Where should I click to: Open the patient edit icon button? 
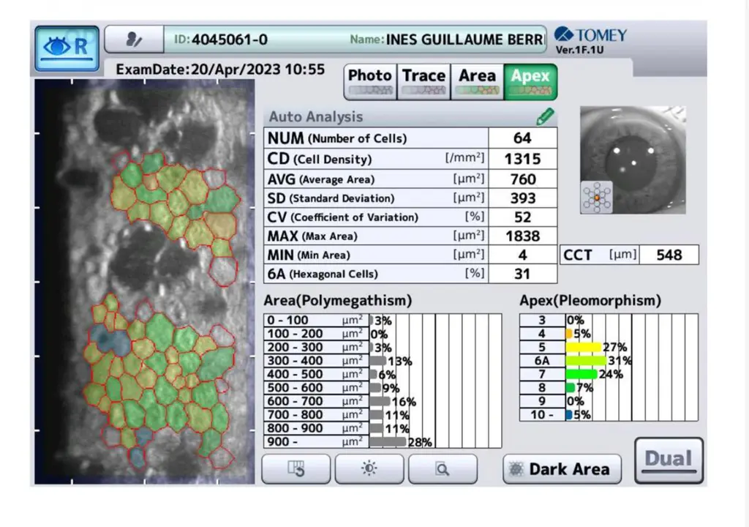point(134,40)
